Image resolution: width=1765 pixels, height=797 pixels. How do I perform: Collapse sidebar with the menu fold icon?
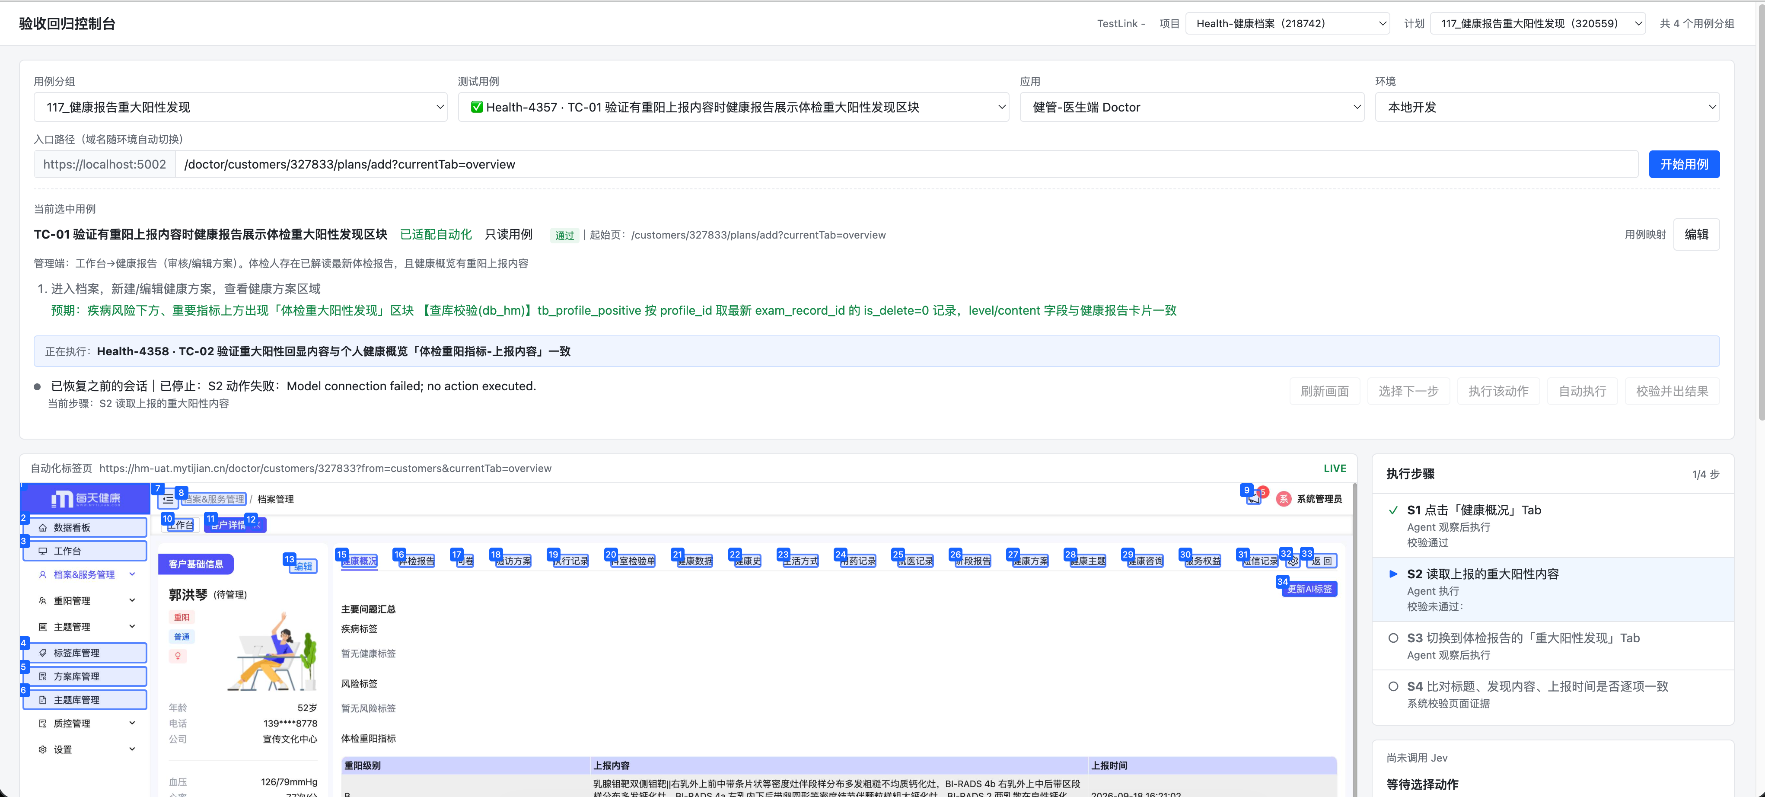tap(168, 500)
